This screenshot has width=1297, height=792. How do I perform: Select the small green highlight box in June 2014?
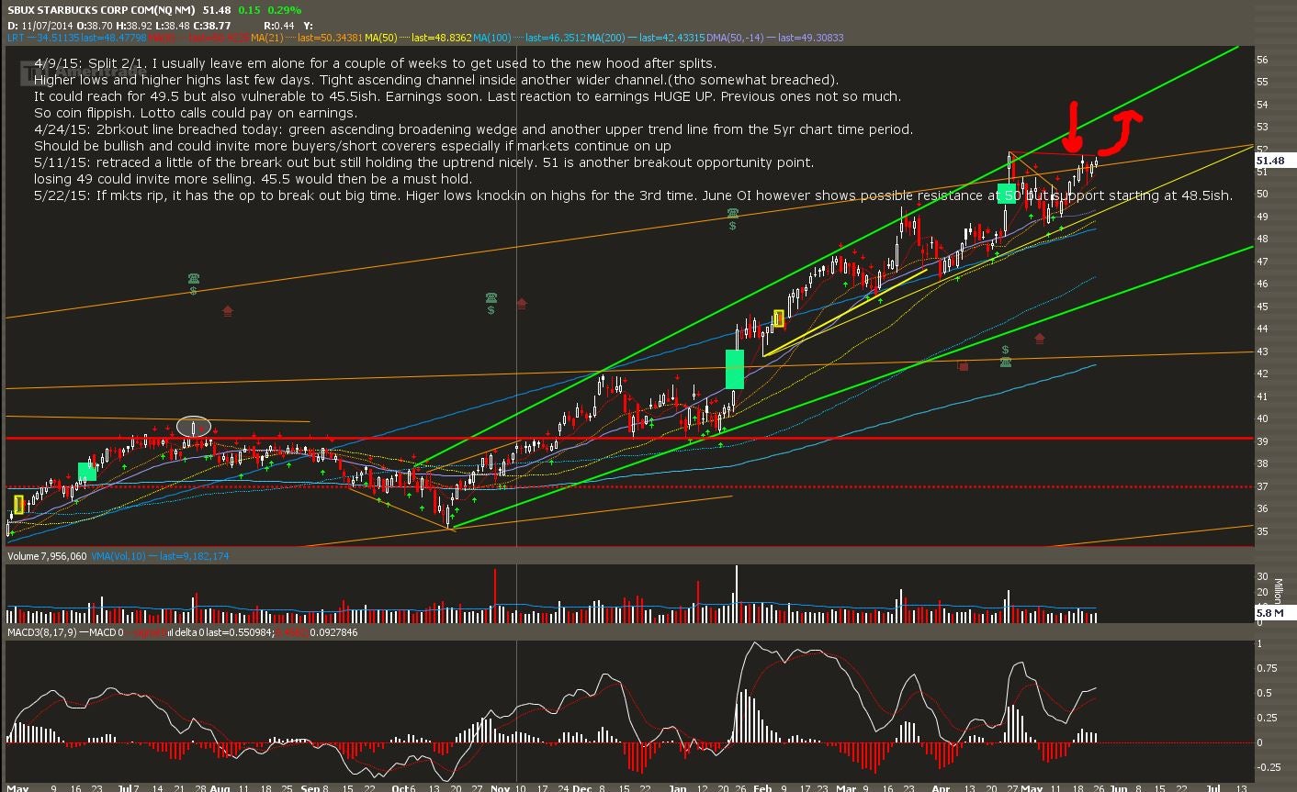click(87, 472)
